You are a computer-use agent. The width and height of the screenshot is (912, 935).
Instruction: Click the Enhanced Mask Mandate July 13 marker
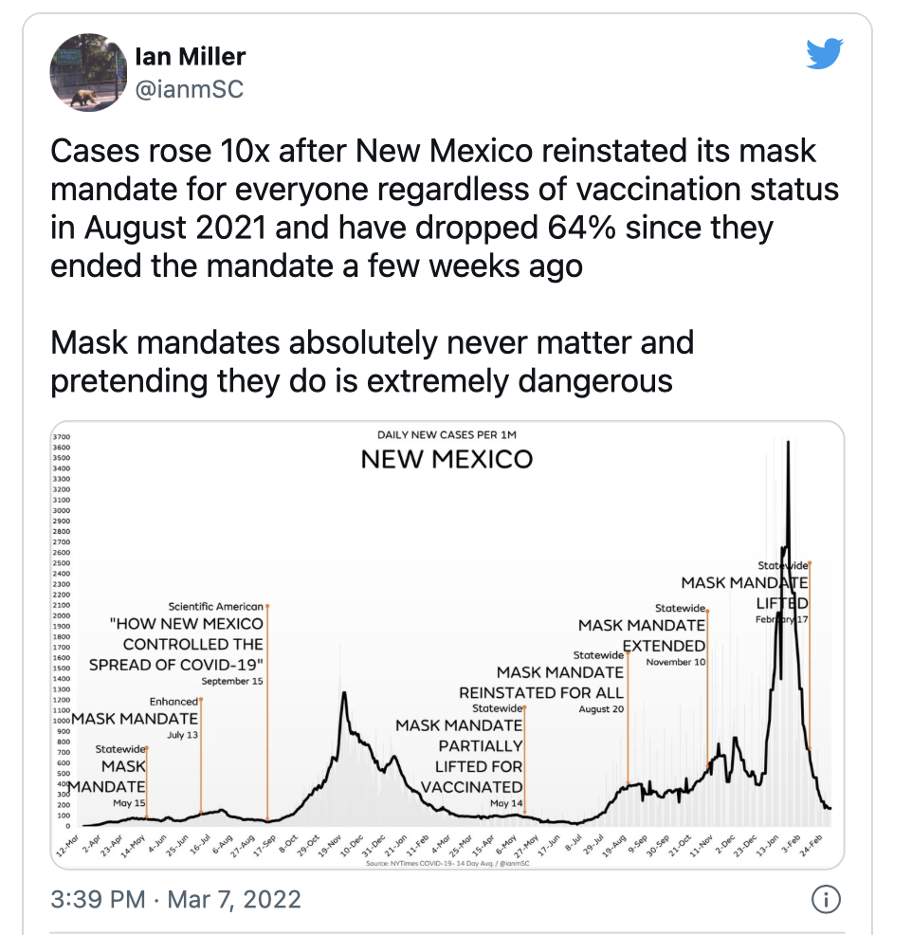pyautogui.click(x=136, y=718)
